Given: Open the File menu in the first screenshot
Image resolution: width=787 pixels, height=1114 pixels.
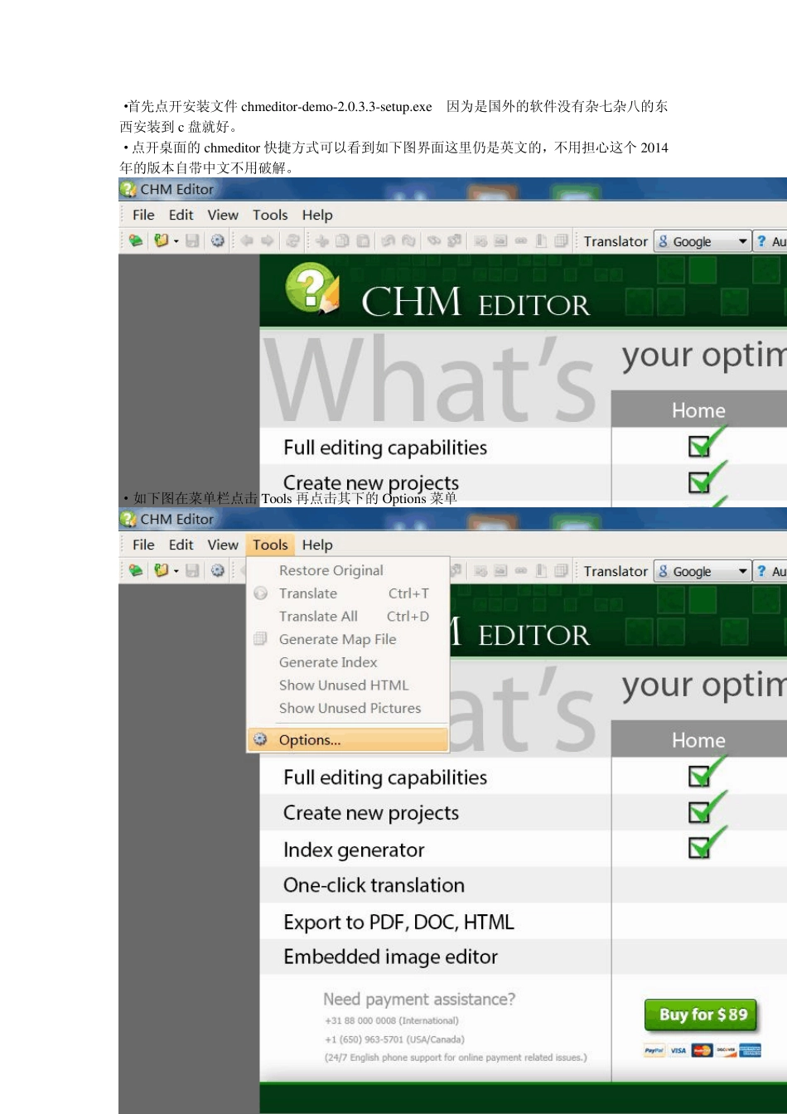Looking at the screenshot, I should coord(143,215).
